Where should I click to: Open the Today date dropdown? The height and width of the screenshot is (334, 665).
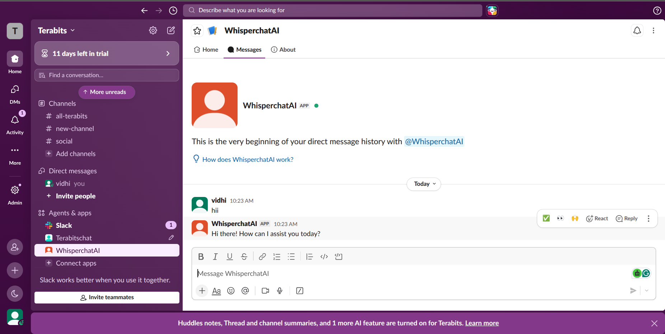[x=424, y=184]
